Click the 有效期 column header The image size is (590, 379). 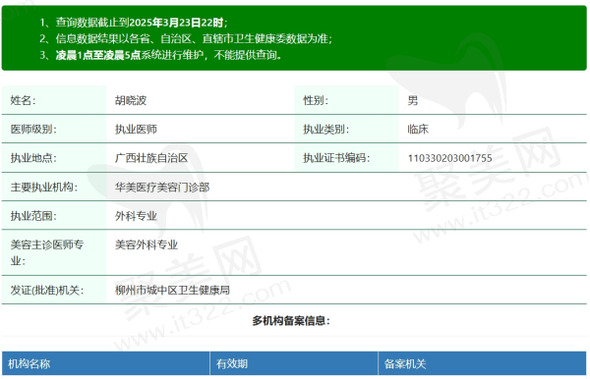pos(294,363)
